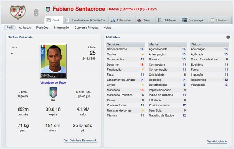Viewport: 234px width, 149px height.
Task: Step to the previous player with up arrow
Action: click(x=36, y=11)
